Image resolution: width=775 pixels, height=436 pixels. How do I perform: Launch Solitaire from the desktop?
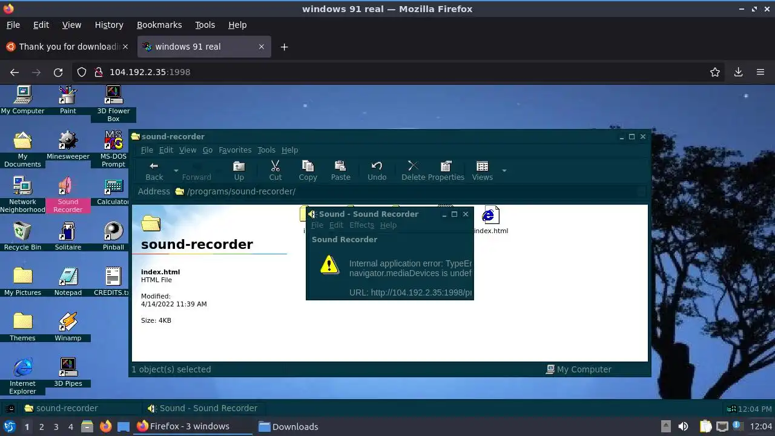pyautogui.click(x=68, y=236)
